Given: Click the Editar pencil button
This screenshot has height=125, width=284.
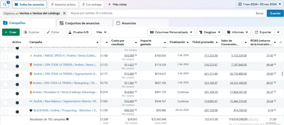Looking at the screenshot, I should coord(53,32).
